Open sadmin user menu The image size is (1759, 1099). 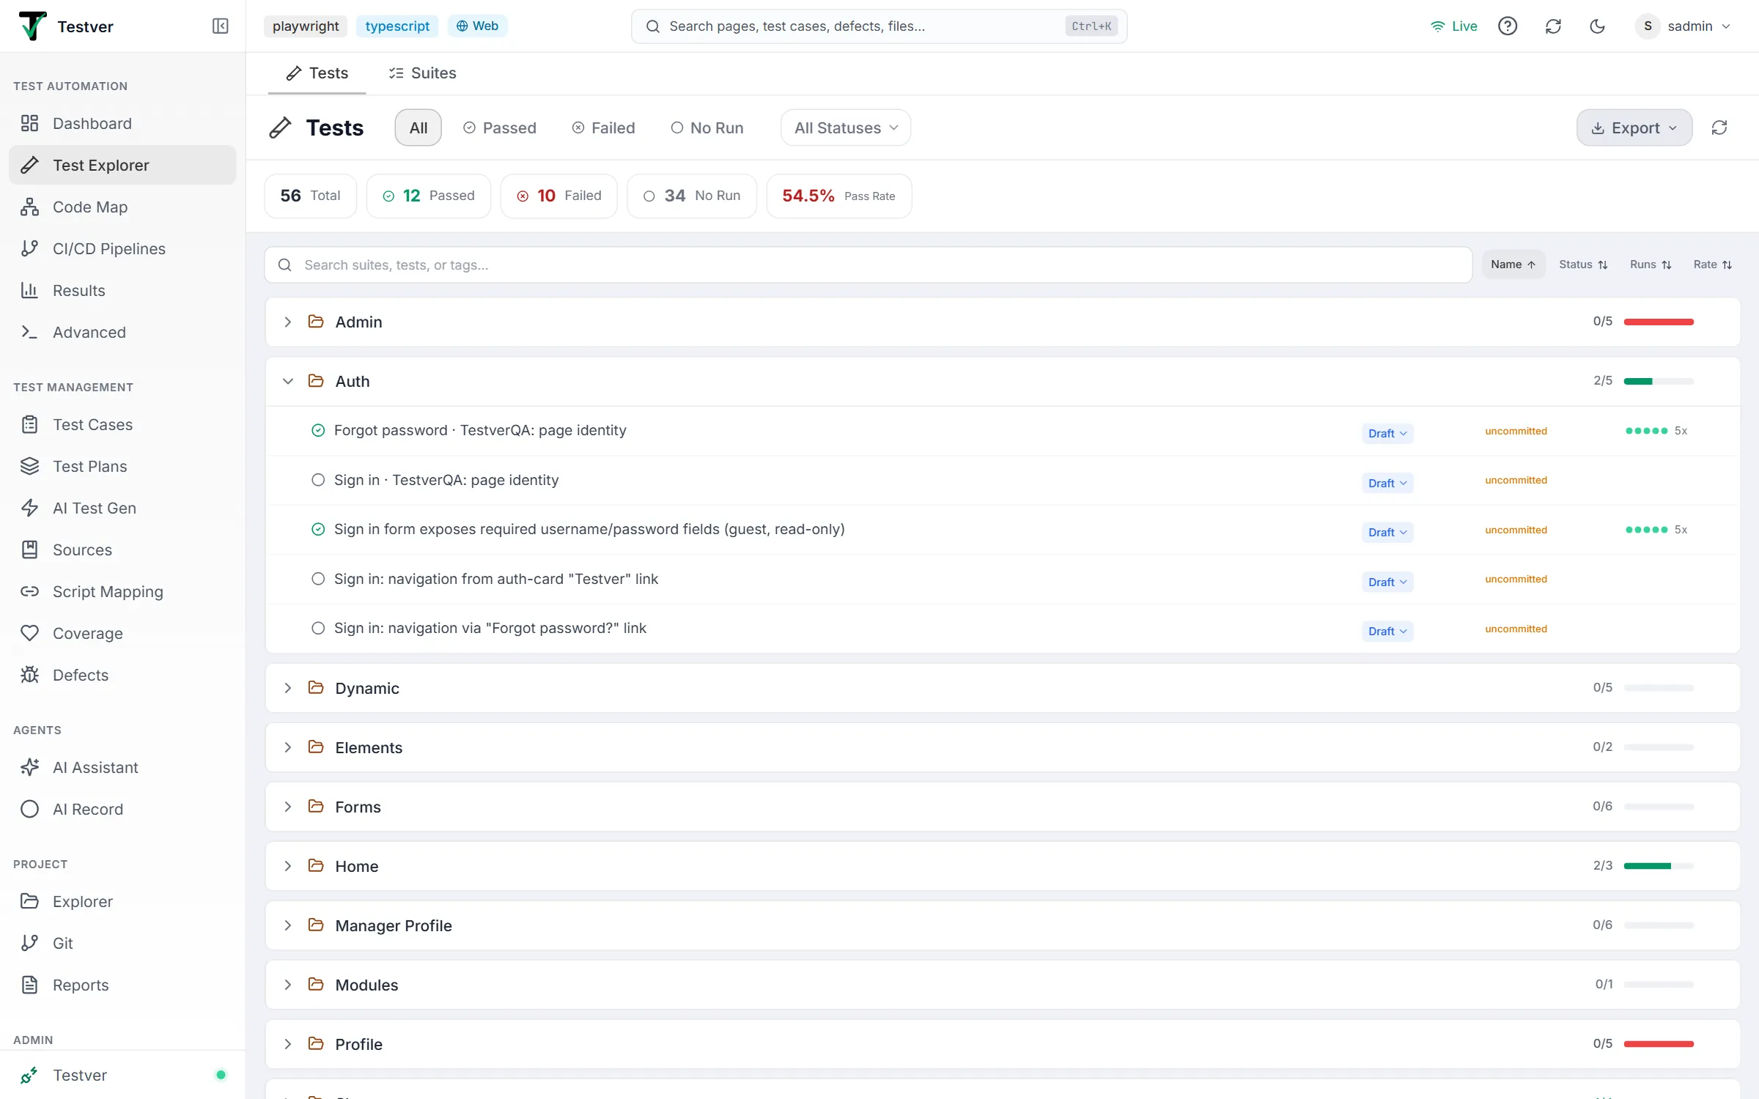pyautogui.click(x=1684, y=26)
